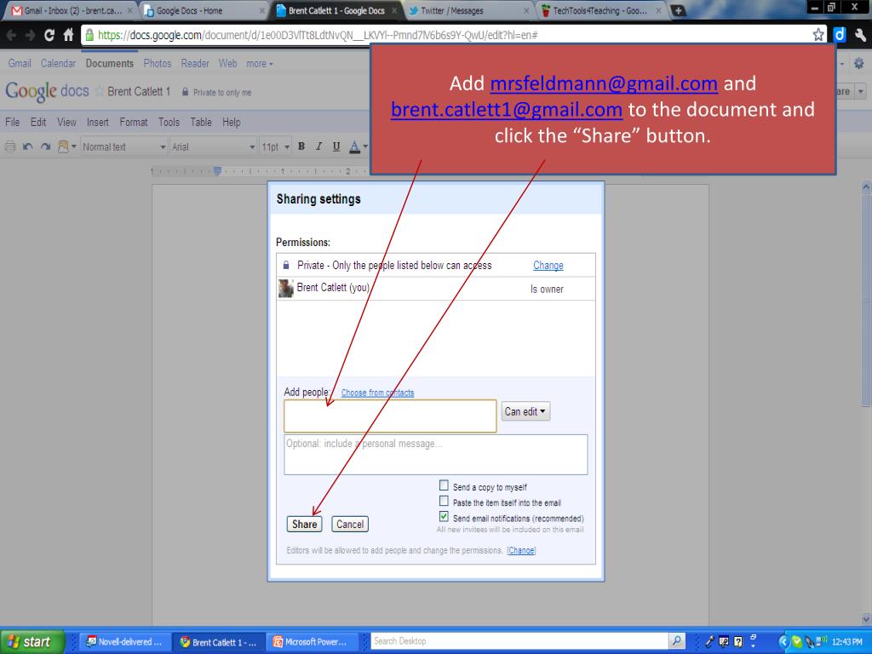Click the Add people input field
This screenshot has width=872, height=654.
click(x=390, y=416)
